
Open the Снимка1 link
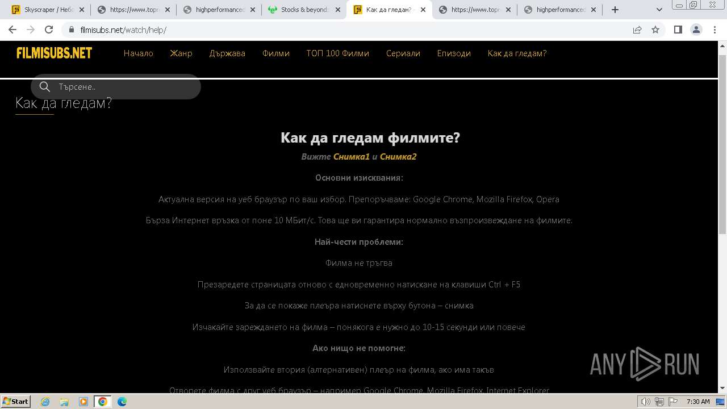(x=352, y=157)
